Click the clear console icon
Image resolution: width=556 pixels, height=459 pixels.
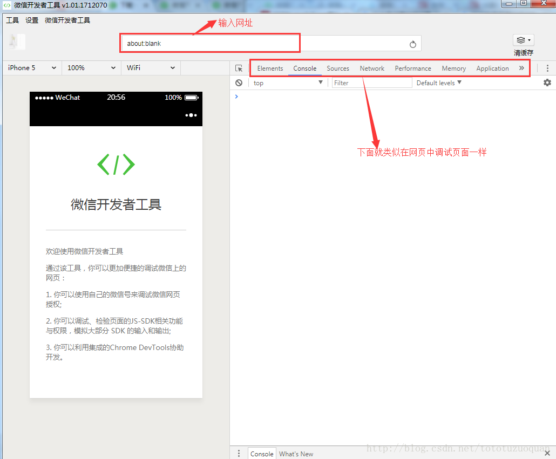[239, 83]
